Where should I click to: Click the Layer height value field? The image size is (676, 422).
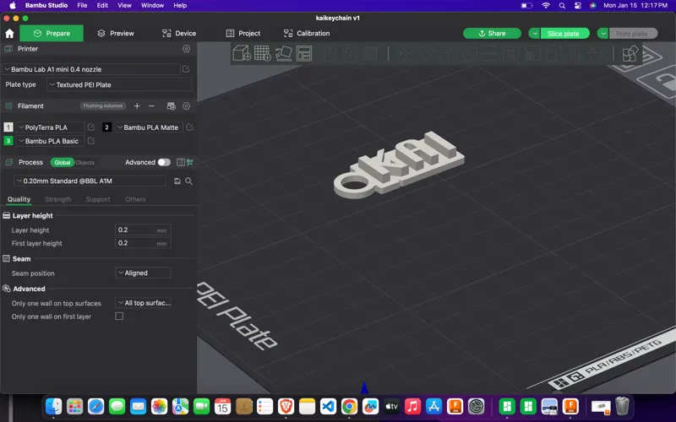coord(143,230)
